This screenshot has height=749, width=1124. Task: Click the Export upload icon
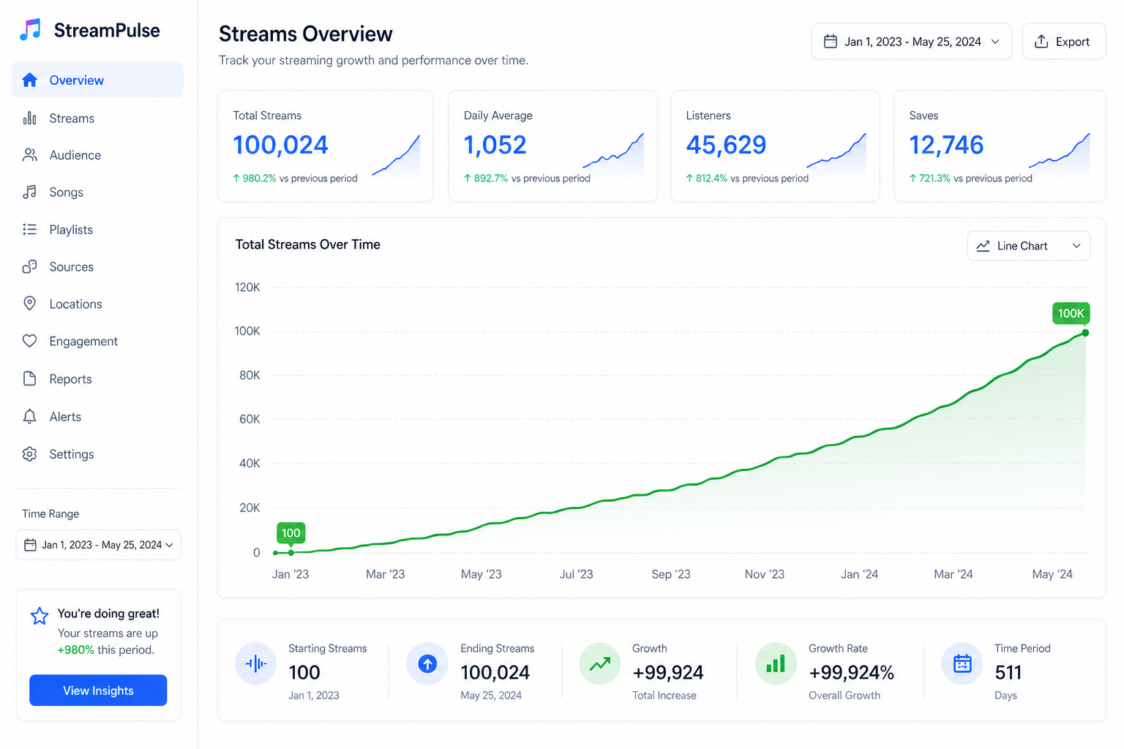(1041, 41)
